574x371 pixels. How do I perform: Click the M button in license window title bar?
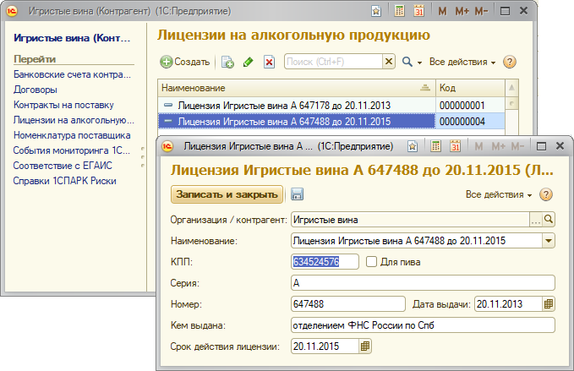point(478,146)
